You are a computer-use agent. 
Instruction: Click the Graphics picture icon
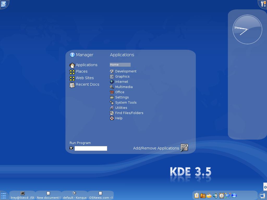[x=112, y=77]
